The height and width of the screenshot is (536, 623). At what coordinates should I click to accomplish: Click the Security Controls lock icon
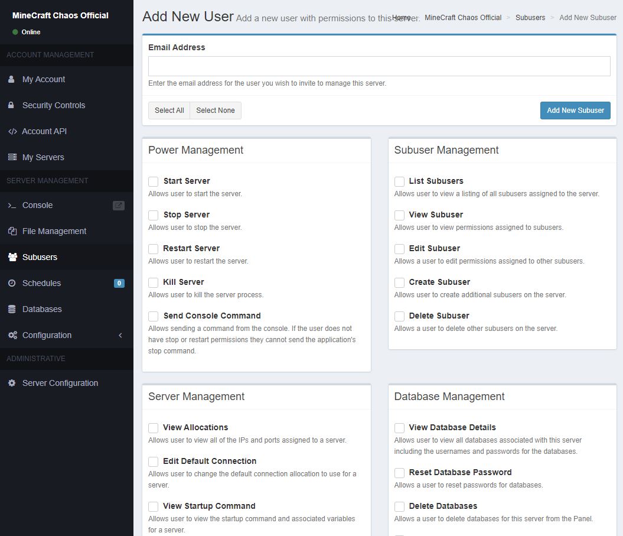(11, 105)
